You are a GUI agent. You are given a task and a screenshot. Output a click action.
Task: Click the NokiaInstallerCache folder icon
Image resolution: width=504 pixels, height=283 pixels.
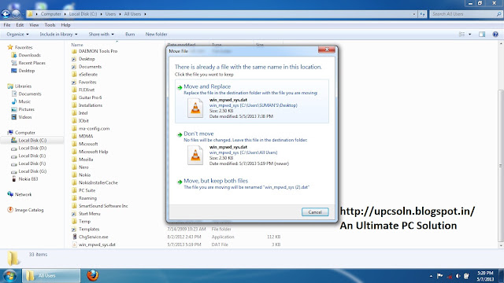(x=74, y=182)
